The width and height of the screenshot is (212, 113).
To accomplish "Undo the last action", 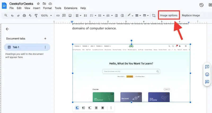I will [12, 16].
